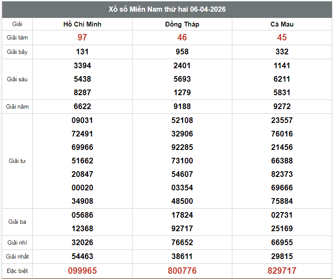Select the Giải nhất number 54463

pos(82,256)
